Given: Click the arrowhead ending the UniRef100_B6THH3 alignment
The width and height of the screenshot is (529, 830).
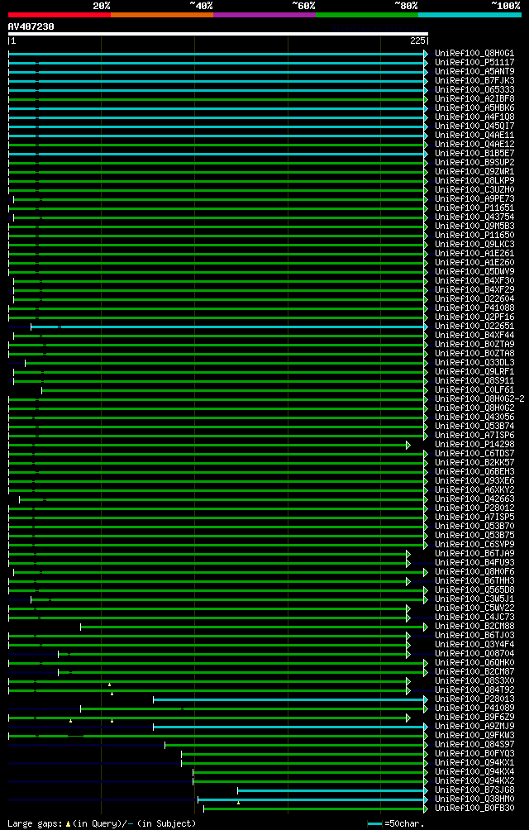Looking at the screenshot, I should point(407,581).
